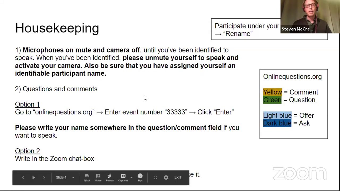Viewport: 340px width, 191px height.
Task: Click the "Housekeeping" slide title
Action: (57, 28)
